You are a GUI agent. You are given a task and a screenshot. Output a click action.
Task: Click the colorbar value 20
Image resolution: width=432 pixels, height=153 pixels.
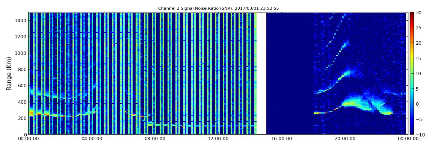[x=418, y=43]
